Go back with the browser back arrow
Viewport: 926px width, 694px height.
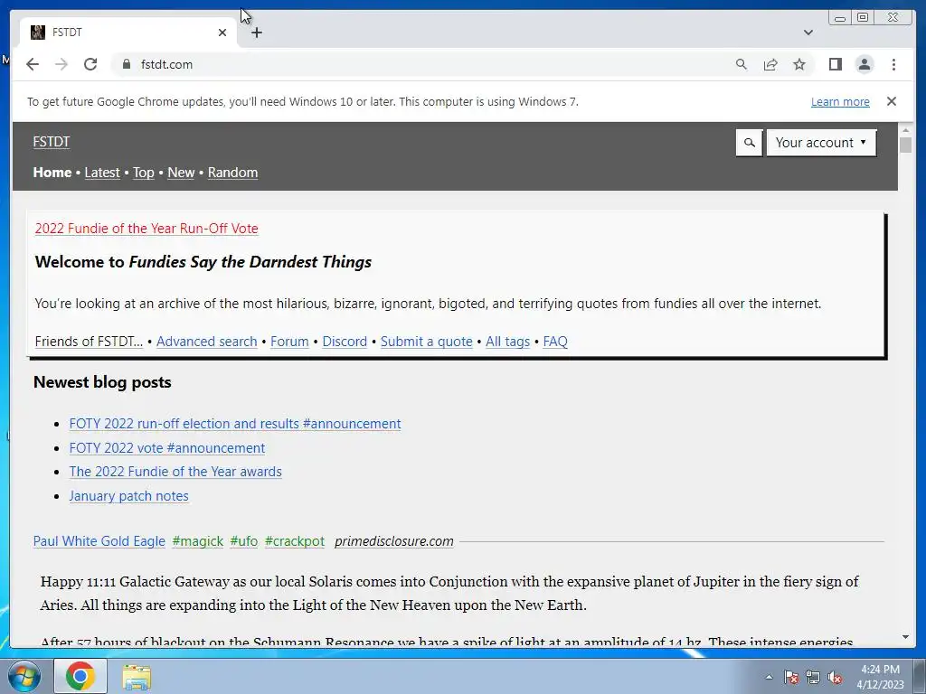point(33,64)
